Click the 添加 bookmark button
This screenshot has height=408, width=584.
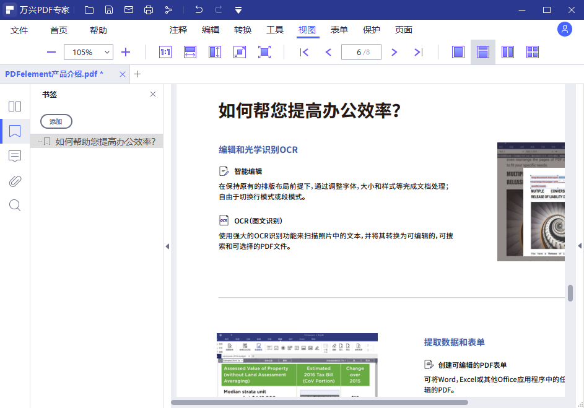56,121
